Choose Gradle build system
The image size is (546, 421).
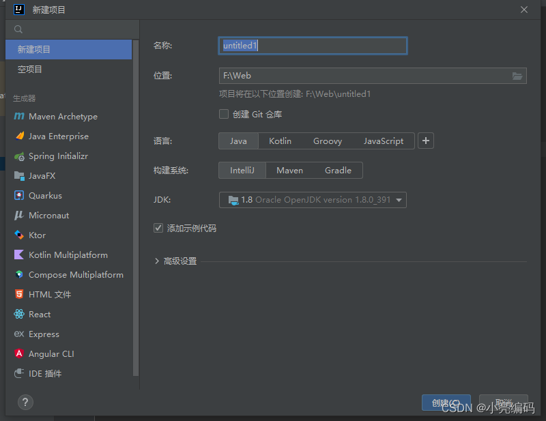338,171
